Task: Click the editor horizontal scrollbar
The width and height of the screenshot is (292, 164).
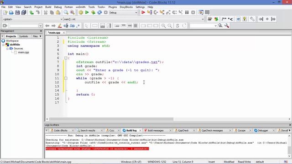Action: [x=111, y=119]
